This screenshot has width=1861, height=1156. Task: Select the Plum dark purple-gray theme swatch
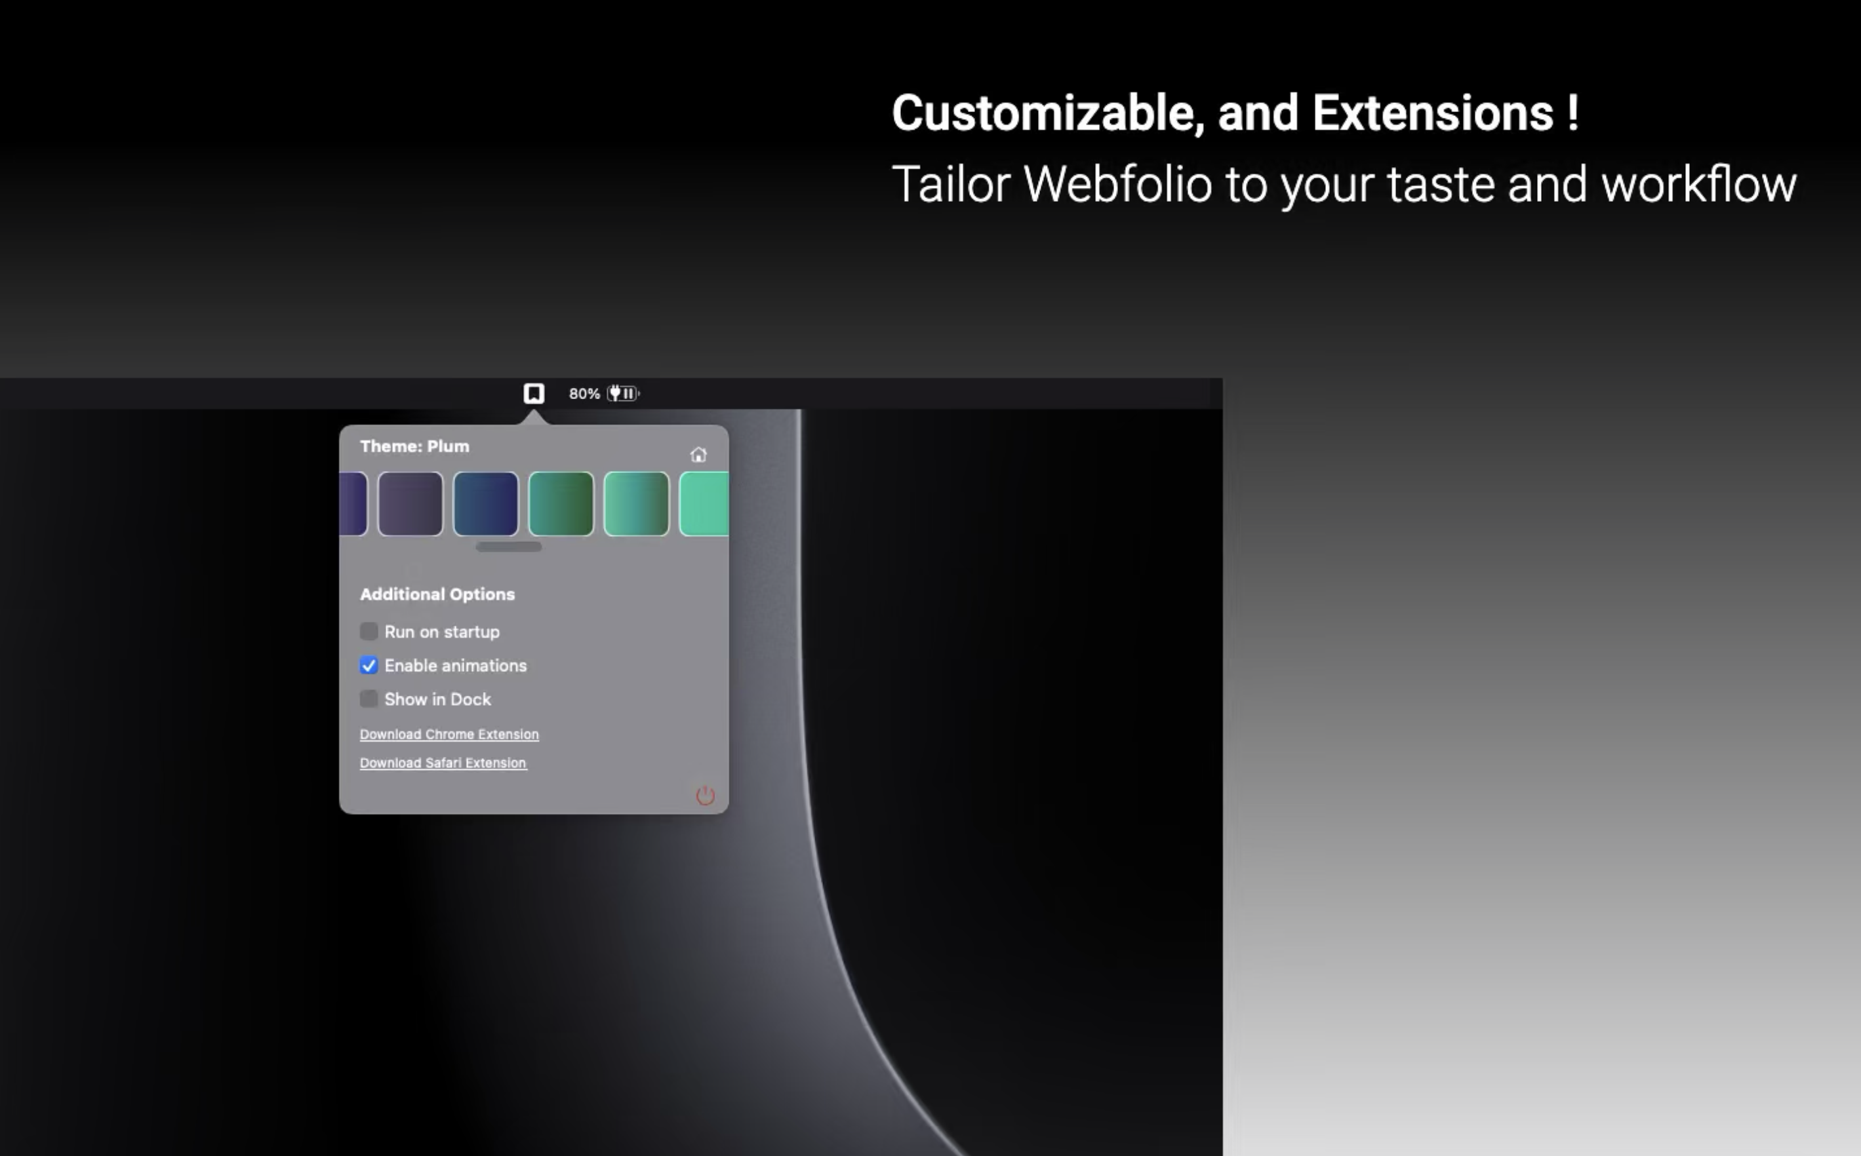pos(410,504)
